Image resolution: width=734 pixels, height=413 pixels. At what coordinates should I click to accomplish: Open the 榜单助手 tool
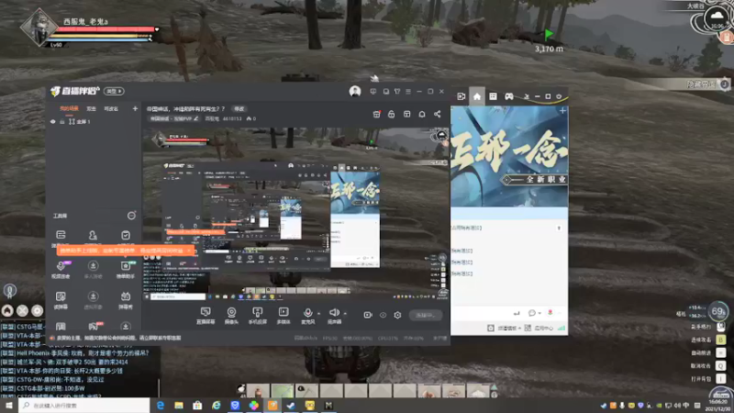(x=126, y=270)
